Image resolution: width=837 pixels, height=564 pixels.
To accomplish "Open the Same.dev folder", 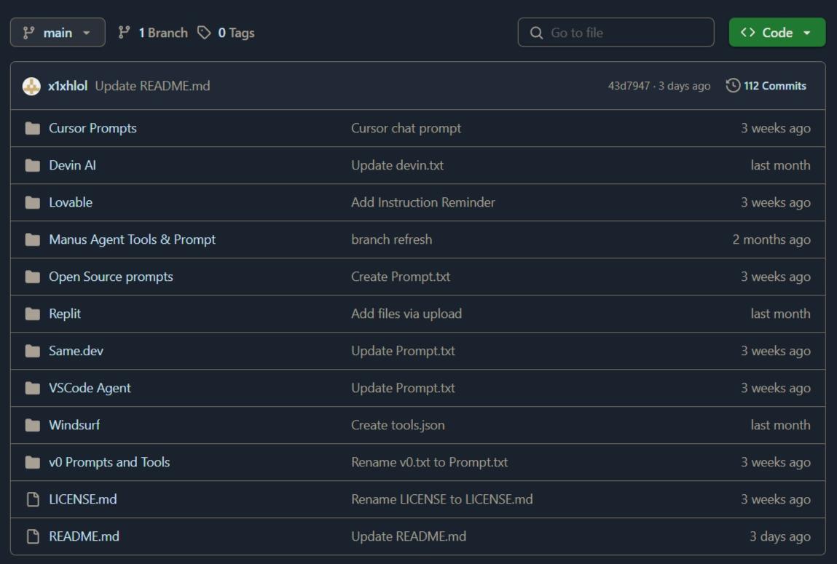I will click(76, 351).
